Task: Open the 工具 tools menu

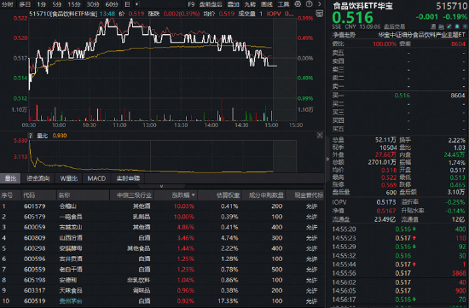Action: pos(284,4)
